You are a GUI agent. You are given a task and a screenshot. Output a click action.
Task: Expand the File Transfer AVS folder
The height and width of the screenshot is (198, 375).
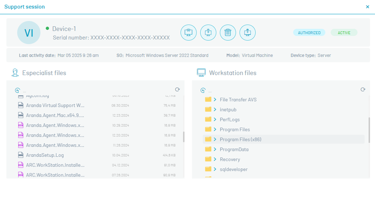point(215,100)
